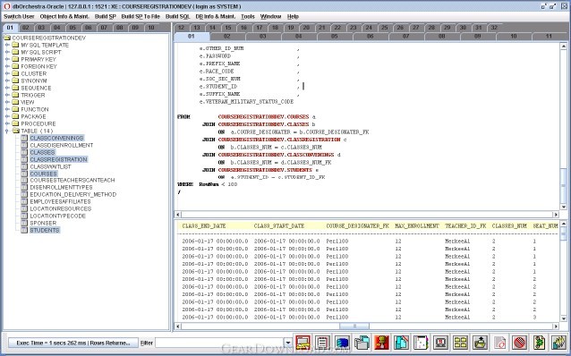Image resolution: width=571 pixels, height=356 pixels.
Task: Expand the VIEW folder node
Action: 7,102
